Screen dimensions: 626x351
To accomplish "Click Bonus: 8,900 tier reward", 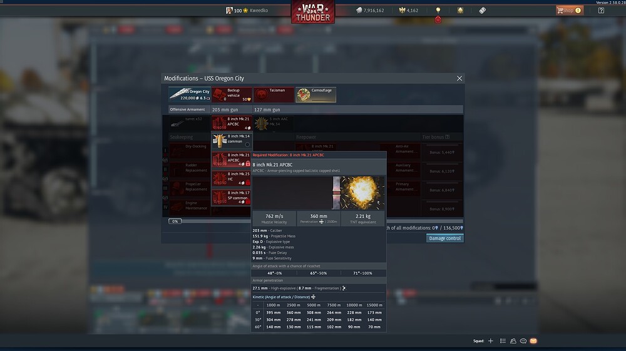I will click(x=441, y=209).
